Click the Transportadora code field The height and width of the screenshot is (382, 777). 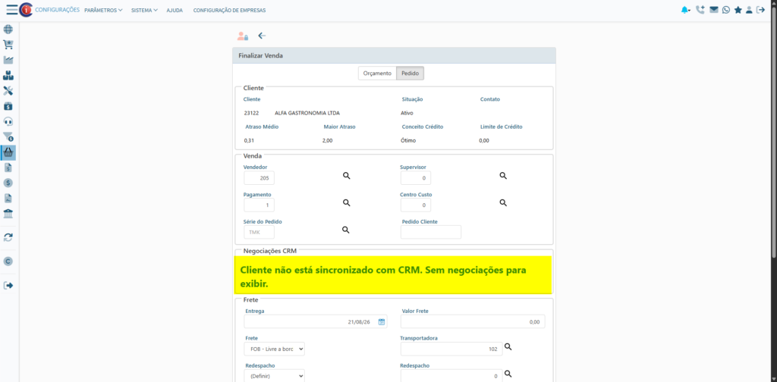click(x=451, y=349)
